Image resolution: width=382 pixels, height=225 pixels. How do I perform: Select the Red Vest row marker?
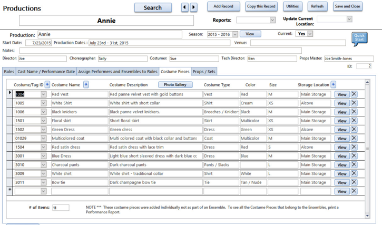tap(9, 94)
